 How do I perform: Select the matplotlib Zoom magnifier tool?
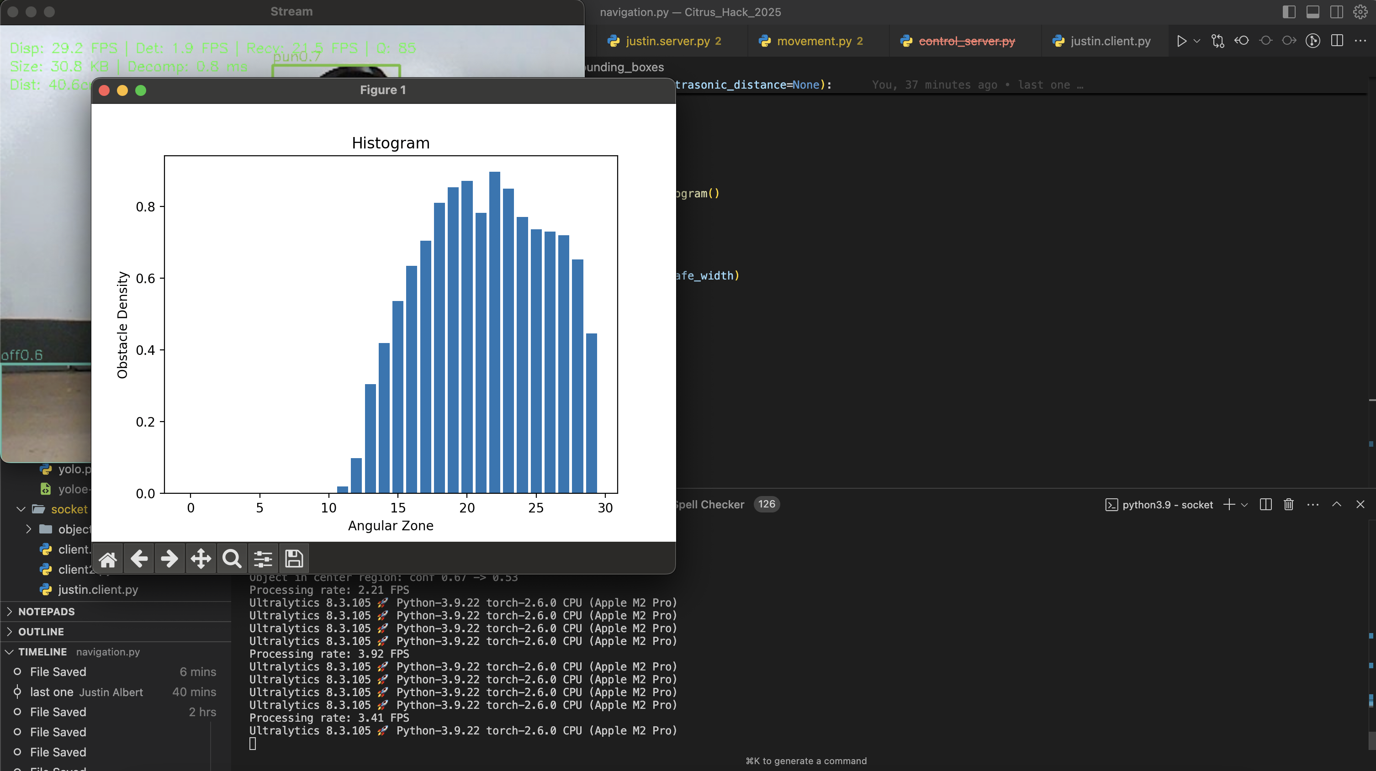(x=232, y=559)
